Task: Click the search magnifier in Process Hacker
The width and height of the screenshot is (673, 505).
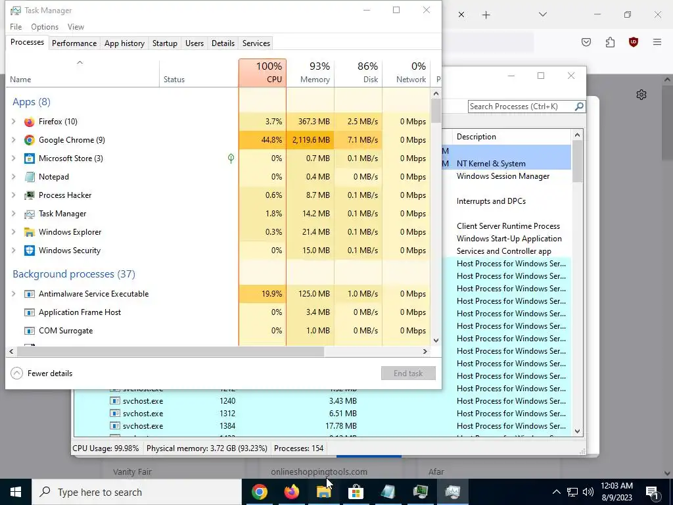Action: click(x=579, y=107)
